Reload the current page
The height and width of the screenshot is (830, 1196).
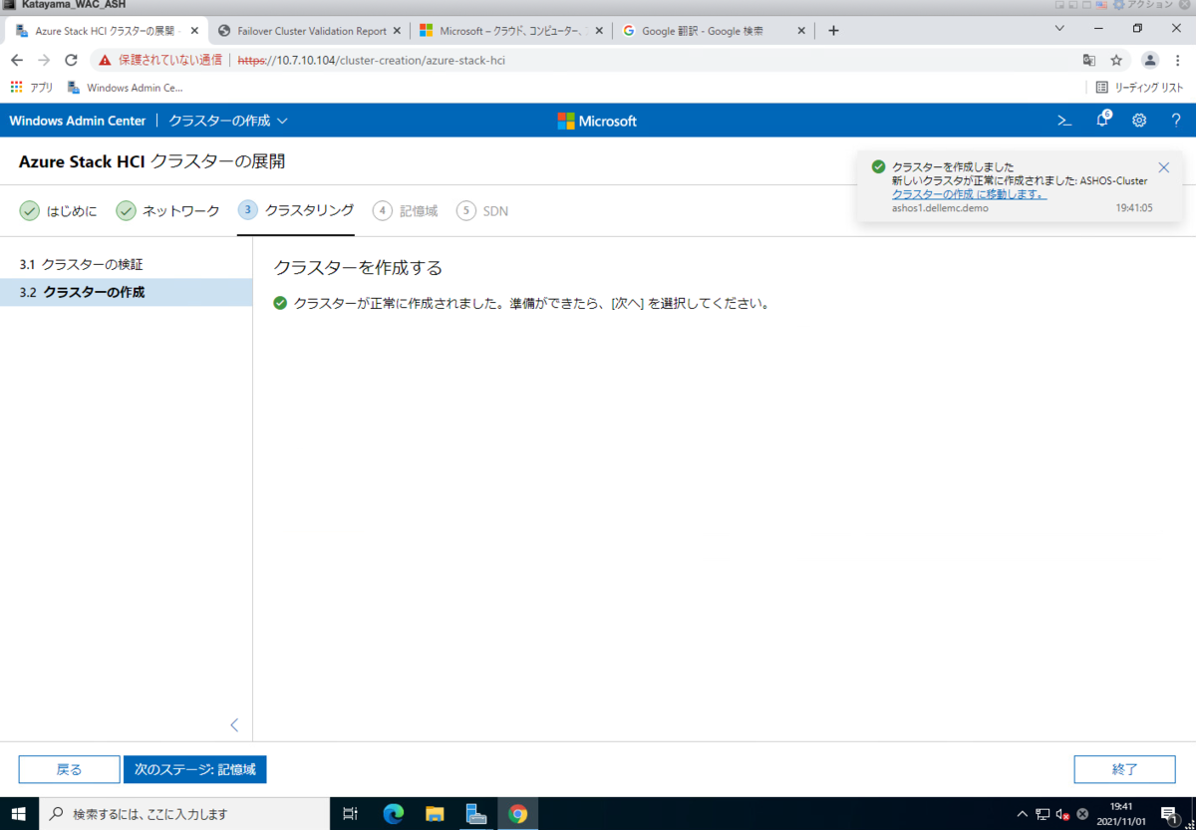click(x=71, y=60)
